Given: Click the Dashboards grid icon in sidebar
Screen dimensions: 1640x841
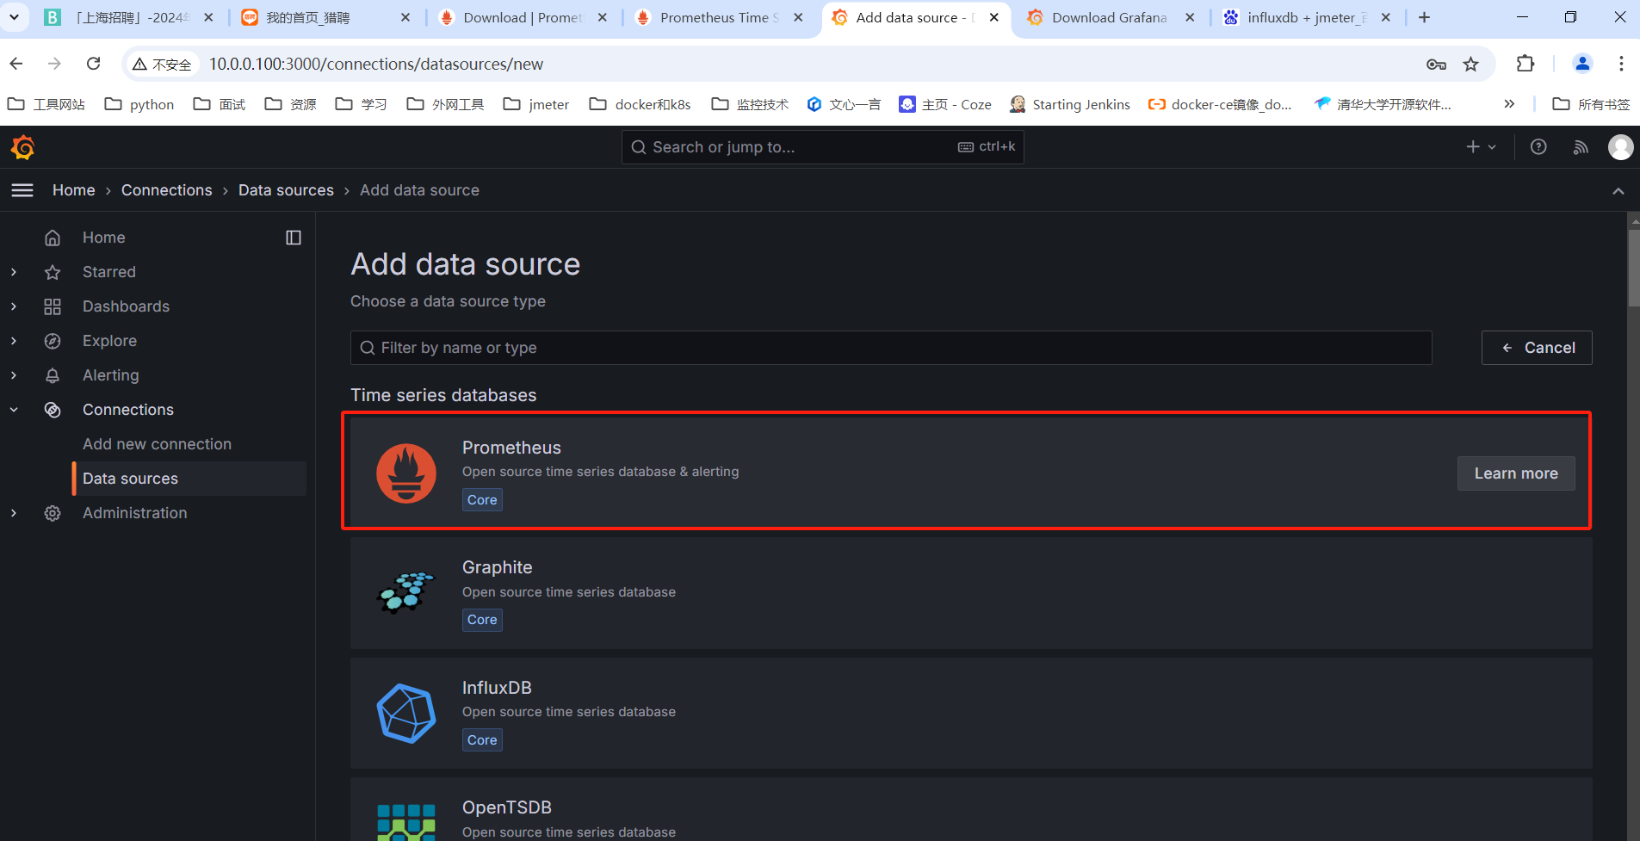Looking at the screenshot, I should click(x=53, y=306).
